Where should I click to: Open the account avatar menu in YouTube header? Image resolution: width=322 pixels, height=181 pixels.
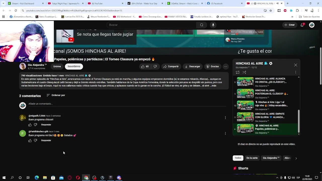pos(312,25)
